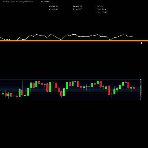Click the 'ICES SYOF' symbol label
Viewport: 148px width, 148px height.
(x=45, y=2)
